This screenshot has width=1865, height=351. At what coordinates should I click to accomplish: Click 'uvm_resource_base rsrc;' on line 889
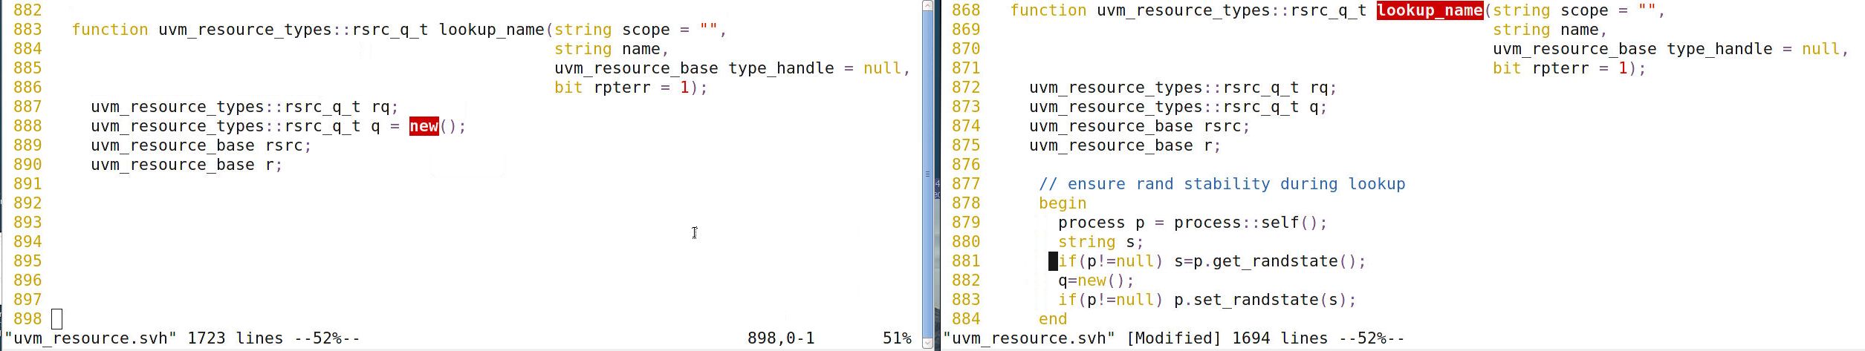[201, 145]
